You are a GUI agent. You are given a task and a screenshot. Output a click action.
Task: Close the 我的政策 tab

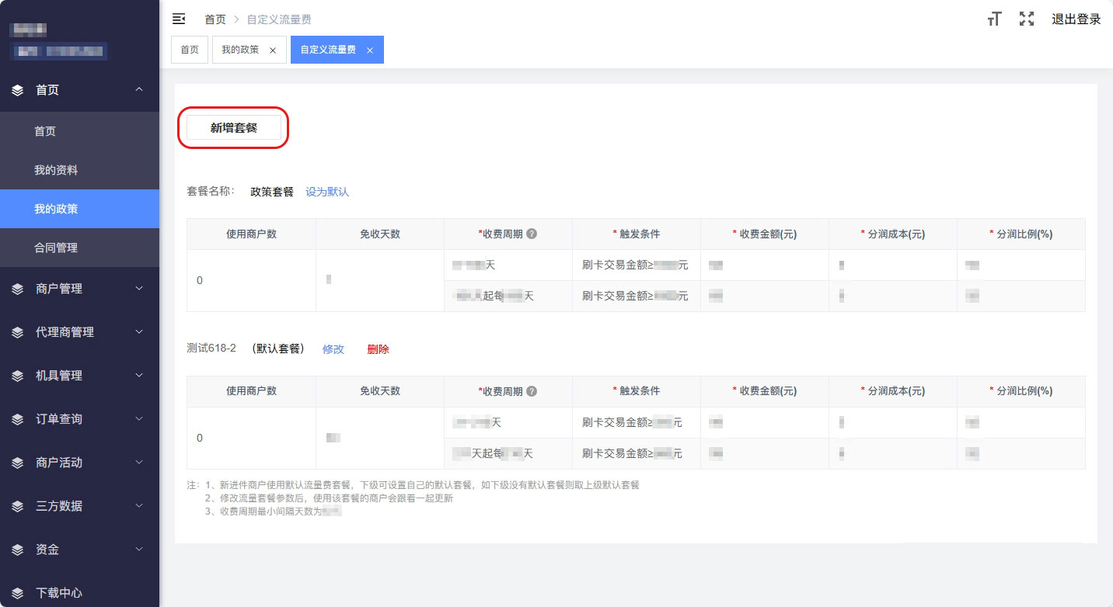(273, 50)
